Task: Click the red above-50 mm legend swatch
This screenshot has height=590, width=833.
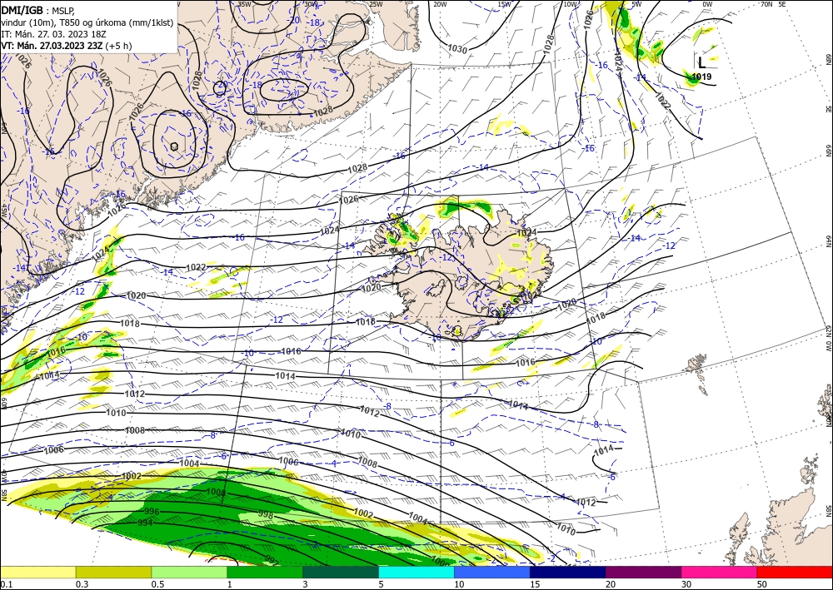Action: point(795,572)
